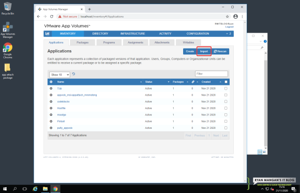The width and height of the screenshot is (300, 193).
Task: Open the CONFIGURATION navigation menu
Action: pyautogui.click(x=198, y=34)
